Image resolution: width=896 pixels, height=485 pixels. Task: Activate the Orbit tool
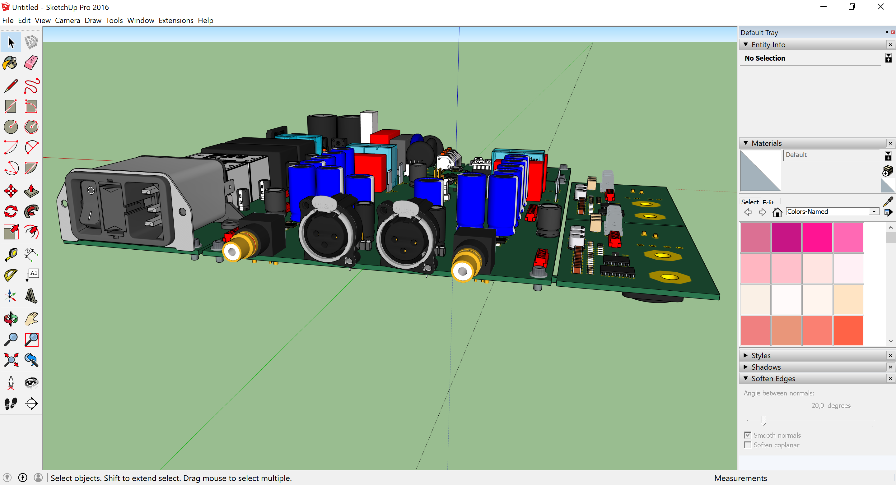point(11,319)
